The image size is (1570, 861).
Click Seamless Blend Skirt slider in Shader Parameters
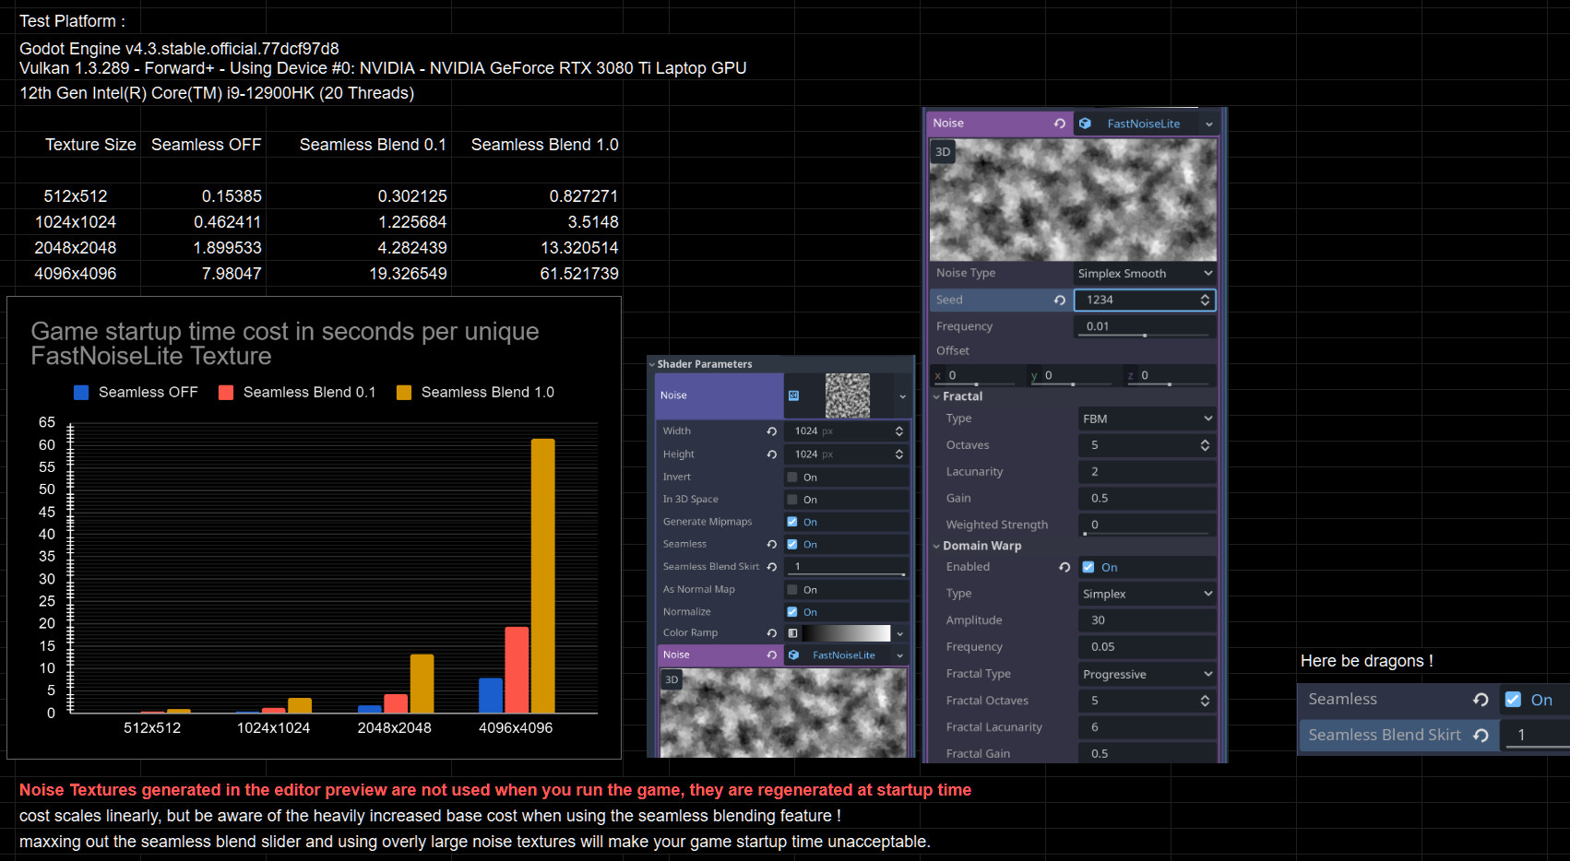(x=847, y=574)
